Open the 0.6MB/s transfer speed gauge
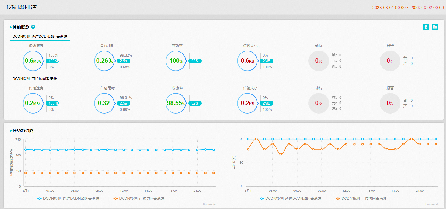 (x=33, y=61)
